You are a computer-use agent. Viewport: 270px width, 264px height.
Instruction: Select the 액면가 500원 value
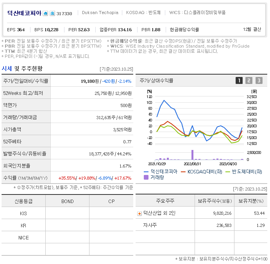coord(126,105)
